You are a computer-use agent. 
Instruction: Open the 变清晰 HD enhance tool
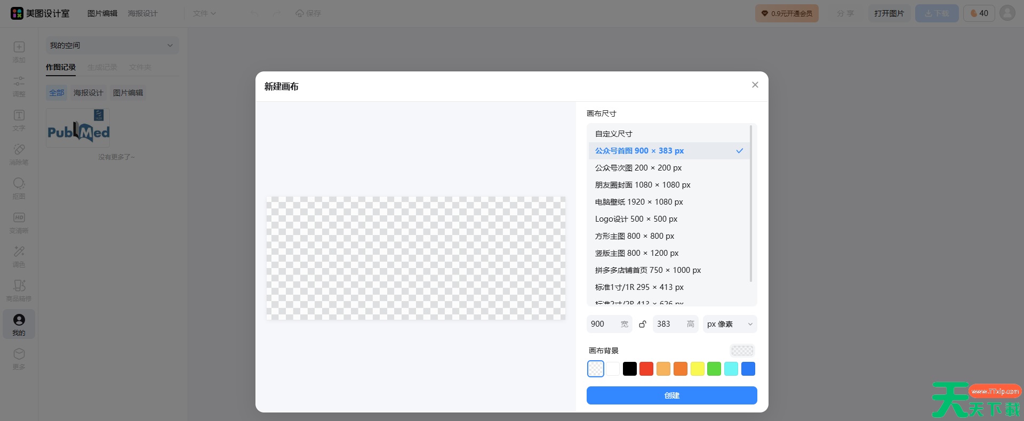(x=19, y=222)
